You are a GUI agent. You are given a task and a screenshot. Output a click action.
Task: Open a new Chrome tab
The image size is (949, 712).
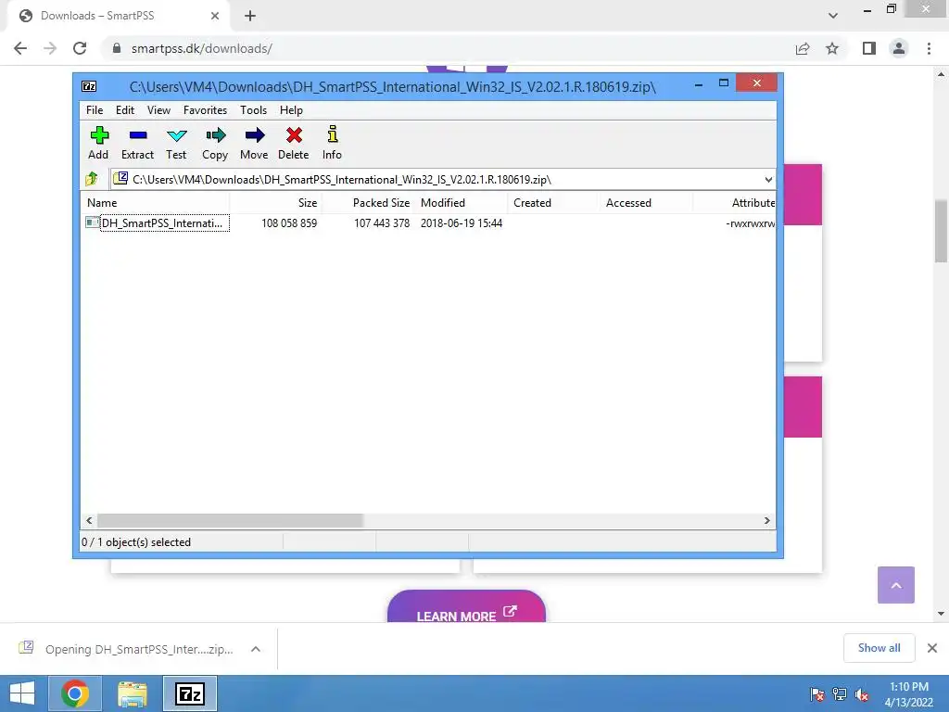[x=250, y=16]
